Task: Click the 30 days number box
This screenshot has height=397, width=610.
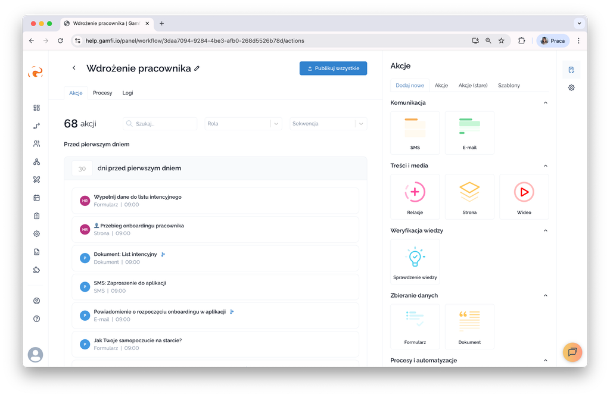Action: [82, 168]
